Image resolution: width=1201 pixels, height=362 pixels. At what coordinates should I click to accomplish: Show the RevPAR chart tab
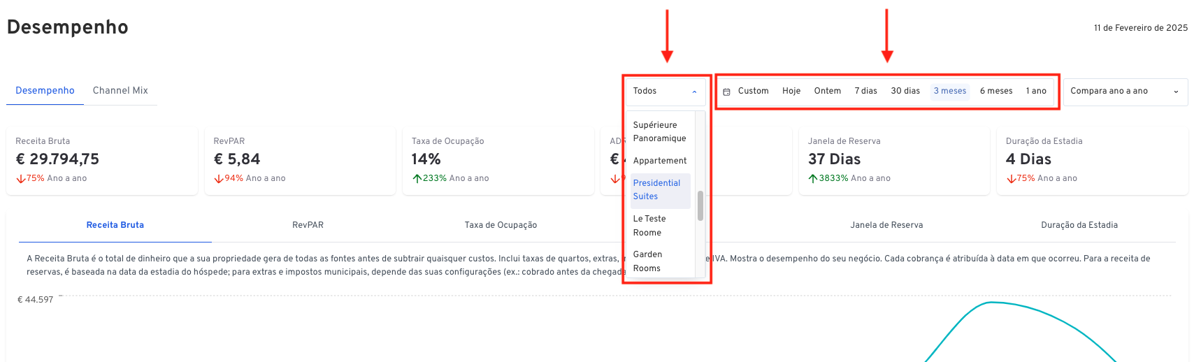(308, 225)
